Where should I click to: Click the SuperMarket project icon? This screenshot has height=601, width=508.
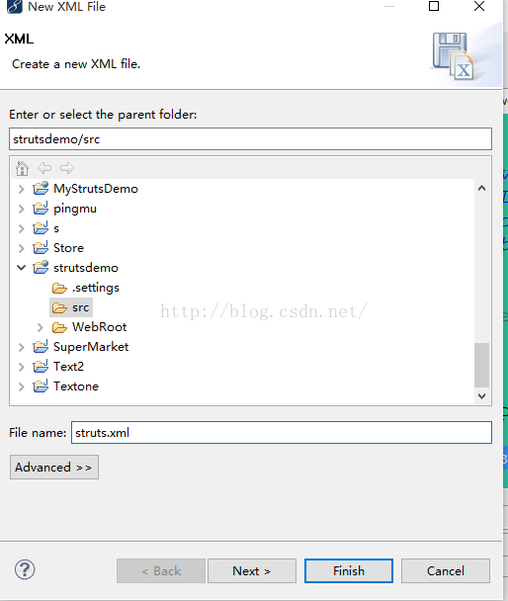[41, 347]
